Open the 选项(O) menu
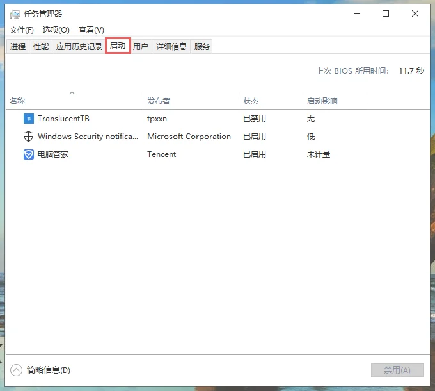Screen dimensions: 435x391 (56, 30)
